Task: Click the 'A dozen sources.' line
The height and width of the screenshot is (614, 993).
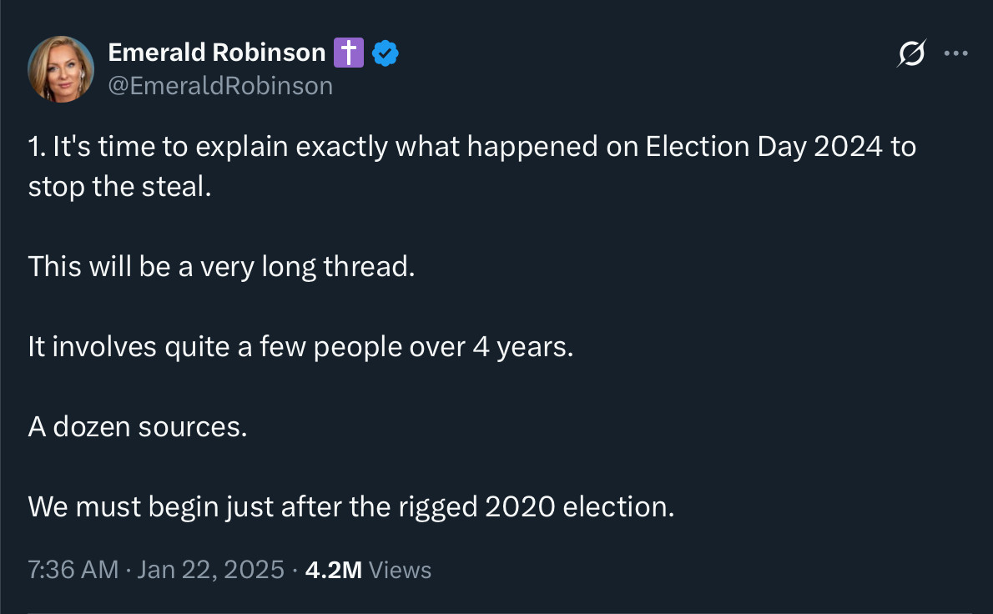Action: click(x=138, y=426)
